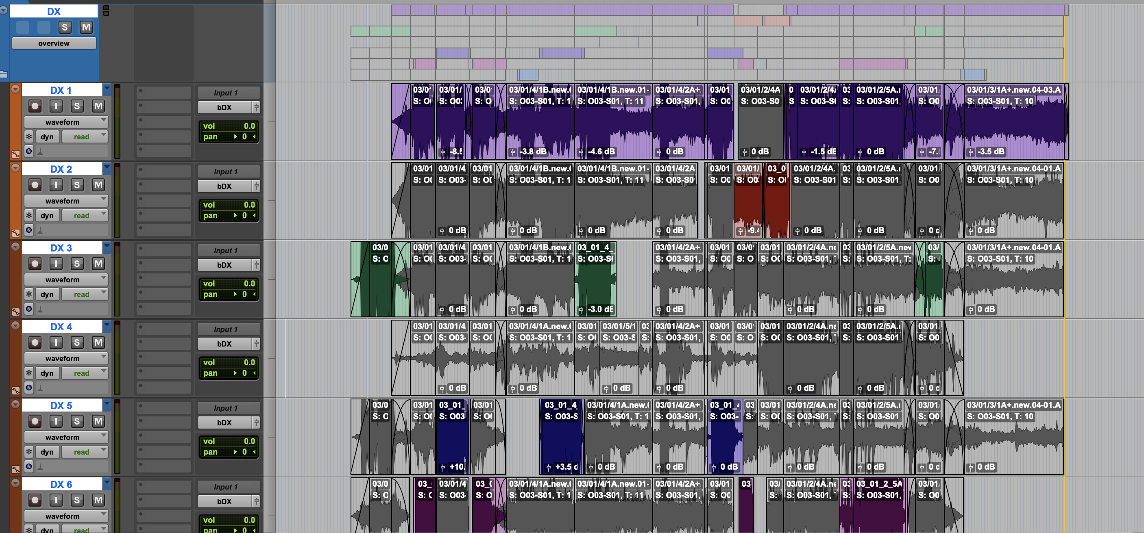1144x533 pixels.
Task: Enable input monitoring on DX 2 track
Action: pyautogui.click(x=56, y=184)
